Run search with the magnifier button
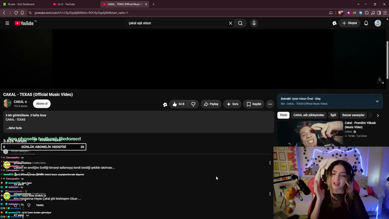This screenshot has width=389, height=219. coord(240,23)
